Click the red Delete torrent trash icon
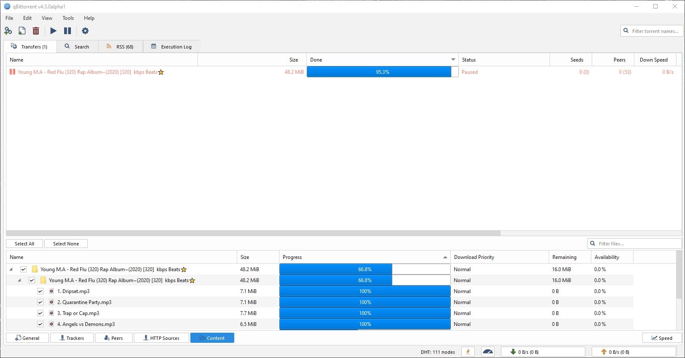The image size is (685, 358). point(36,31)
